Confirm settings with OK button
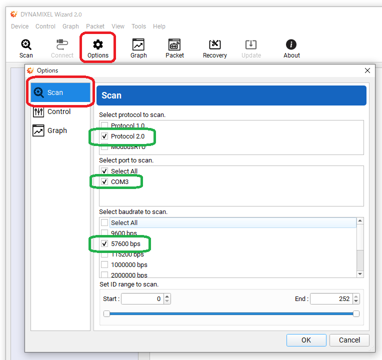Screen dimensions: 382x360 (306, 340)
